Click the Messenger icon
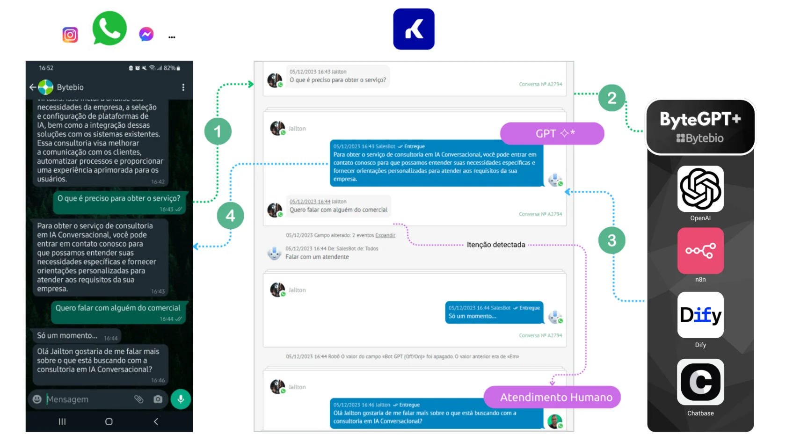The image size is (786, 442). (146, 34)
